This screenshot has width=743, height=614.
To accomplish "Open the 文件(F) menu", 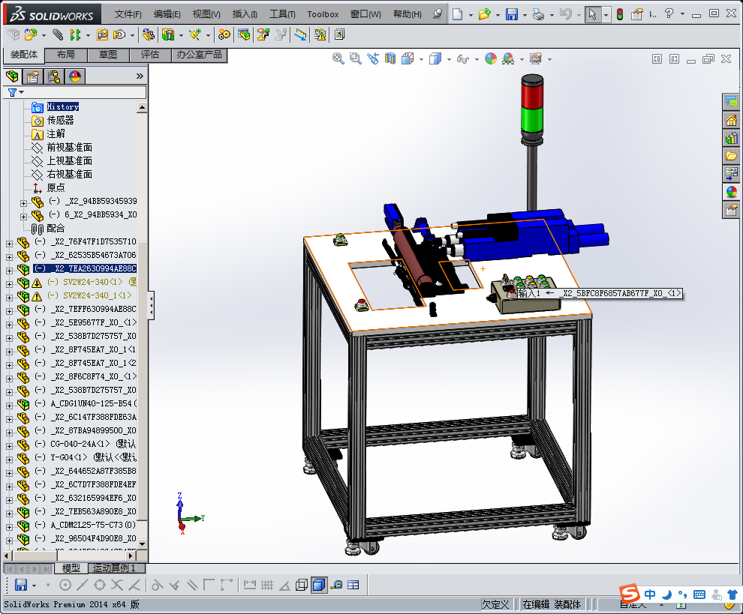I will (x=128, y=14).
